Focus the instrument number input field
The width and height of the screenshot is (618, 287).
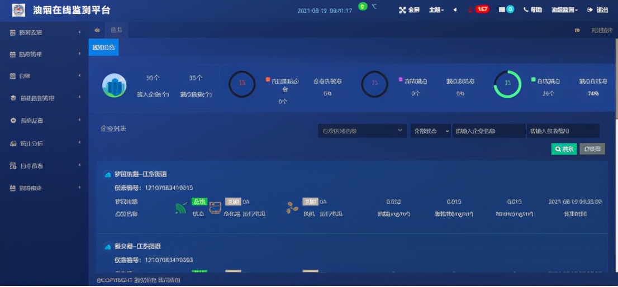(563, 131)
